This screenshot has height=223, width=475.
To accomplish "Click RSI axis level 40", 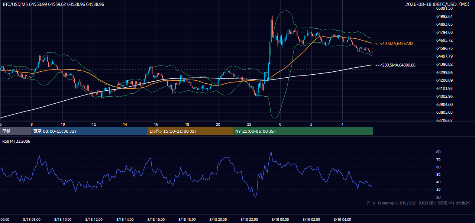I will click(x=438, y=182).
